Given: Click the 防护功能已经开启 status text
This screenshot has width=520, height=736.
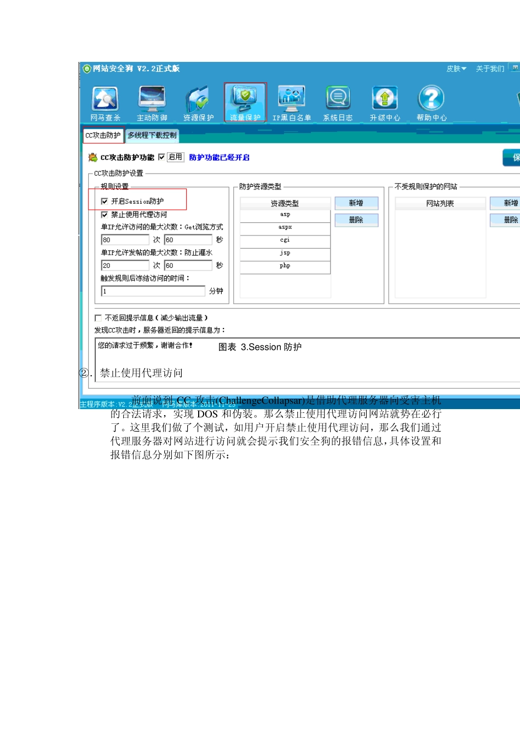Looking at the screenshot, I should 219,158.
